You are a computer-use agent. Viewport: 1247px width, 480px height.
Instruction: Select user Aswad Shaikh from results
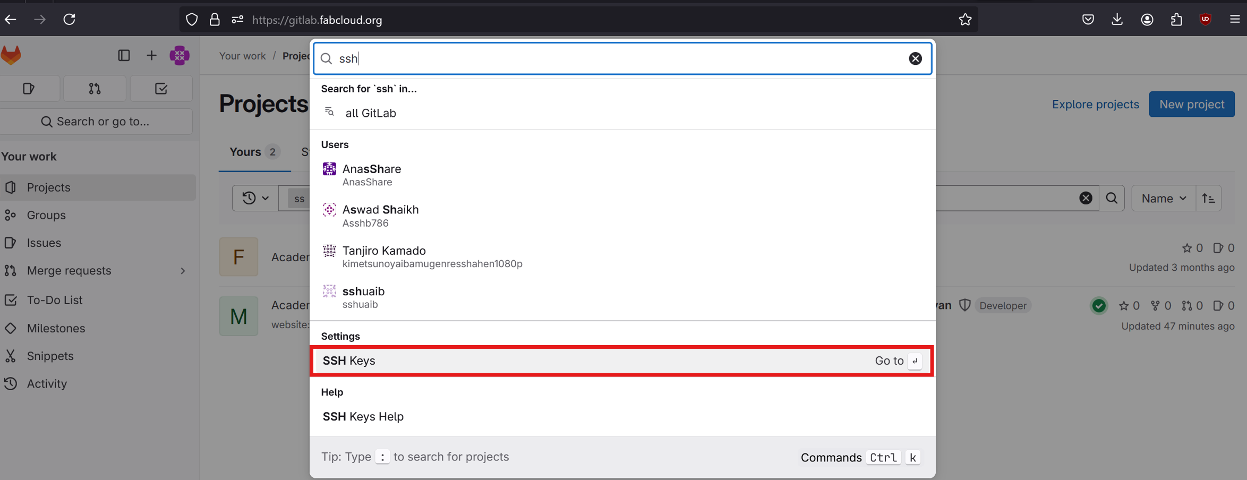(622, 216)
